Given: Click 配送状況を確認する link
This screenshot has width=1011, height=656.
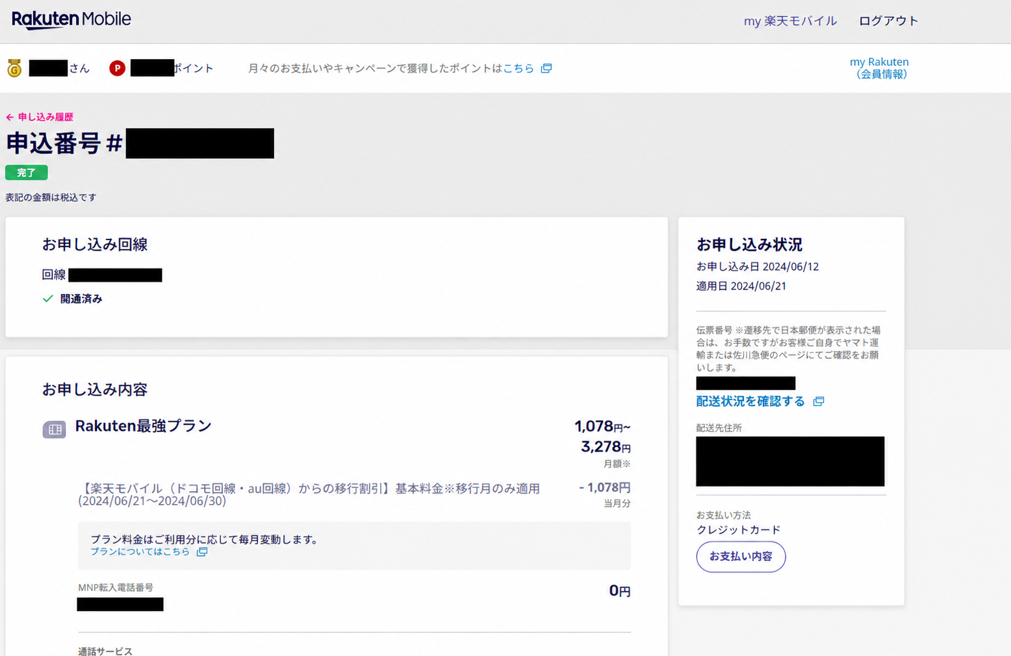Looking at the screenshot, I should [x=750, y=402].
